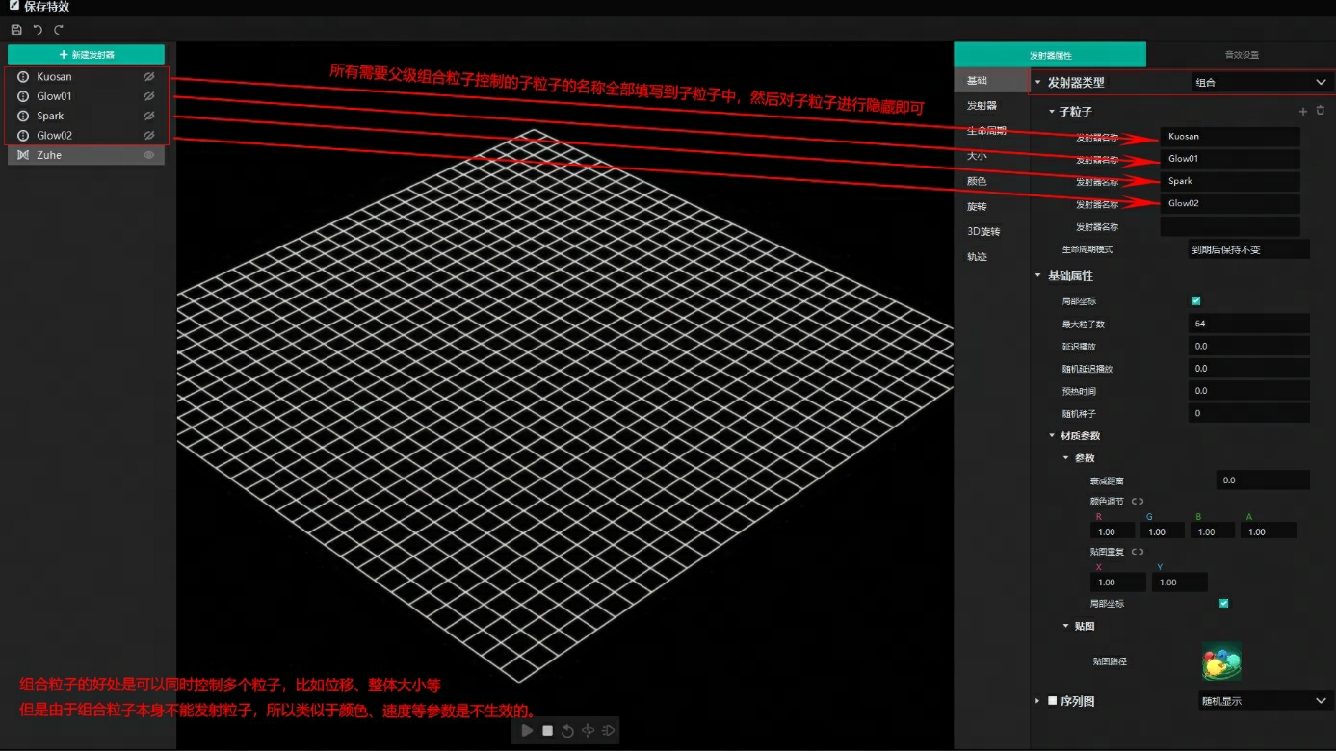
Task: Toggle 局部坐标 checkbox under 基础属性
Action: click(x=1196, y=301)
